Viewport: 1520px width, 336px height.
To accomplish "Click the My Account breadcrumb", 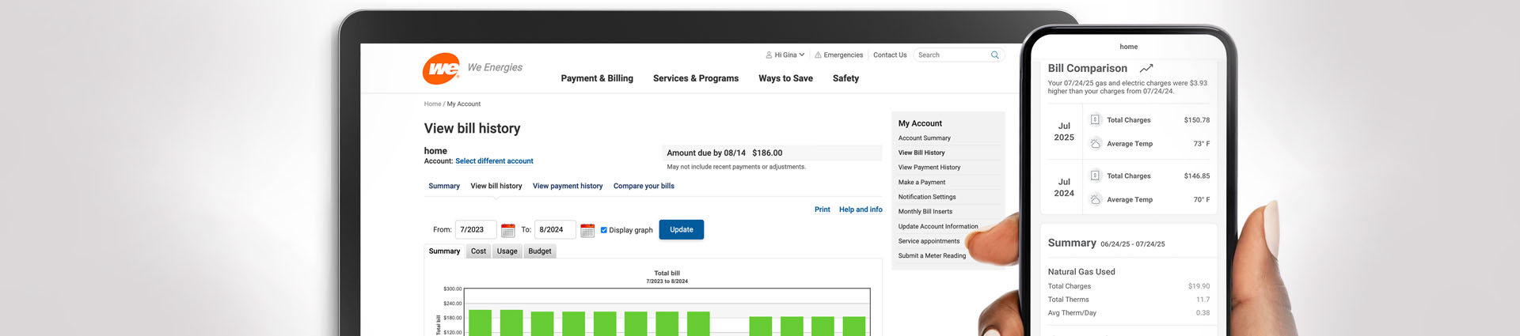I will [463, 104].
